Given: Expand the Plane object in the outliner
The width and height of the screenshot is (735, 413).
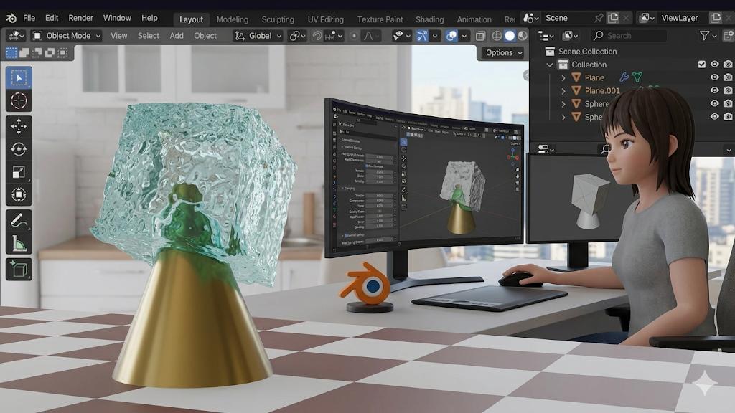Looking at the screenshot, I should [563, 77].
